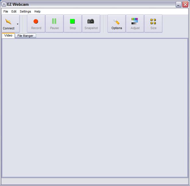The image size is (190, 186).
Task: Pause the recording with Pause button
Action: click(54, 24)
